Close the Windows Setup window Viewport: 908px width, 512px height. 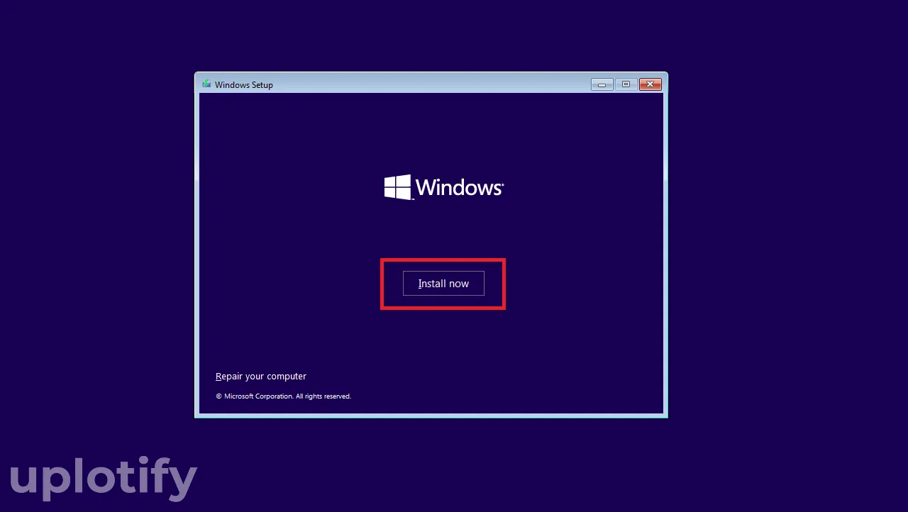coord(650,84)
